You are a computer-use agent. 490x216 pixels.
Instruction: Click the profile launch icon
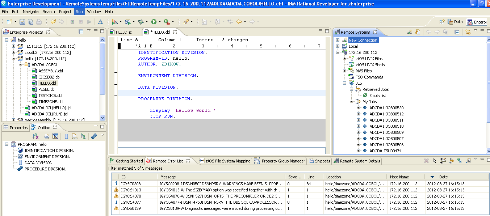[x=127, y=22]
